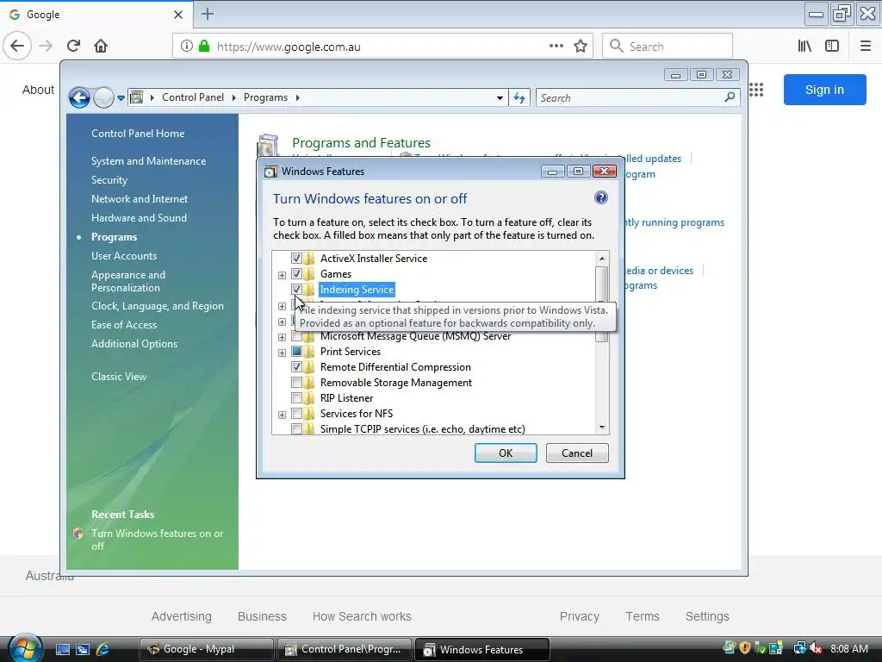Open the Windows Features help icon
This screenshot has height=662, width=882.
600,197
